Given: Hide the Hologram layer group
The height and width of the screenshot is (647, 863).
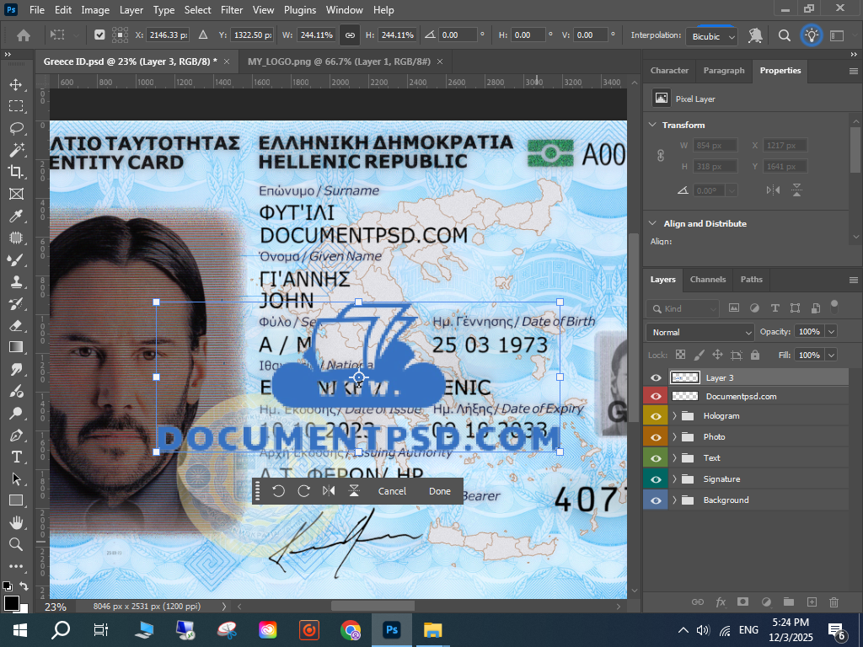Looking at the screenshot, I should click(x=655, y=416).
